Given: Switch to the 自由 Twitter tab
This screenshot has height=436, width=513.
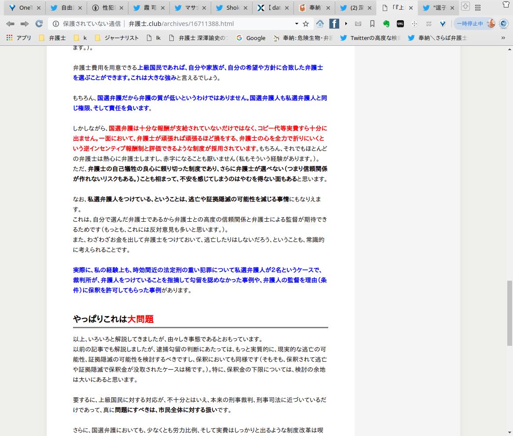Looking at the screenshot, I should tap(66, 8).
